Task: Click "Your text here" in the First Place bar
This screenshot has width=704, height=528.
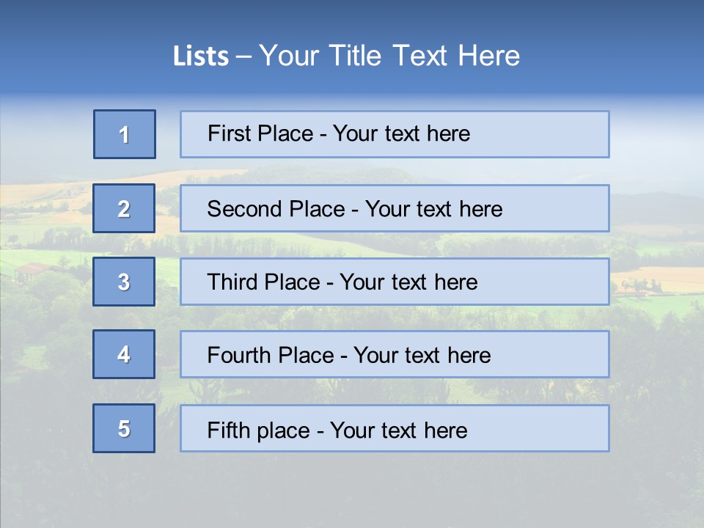Action: 401,133
